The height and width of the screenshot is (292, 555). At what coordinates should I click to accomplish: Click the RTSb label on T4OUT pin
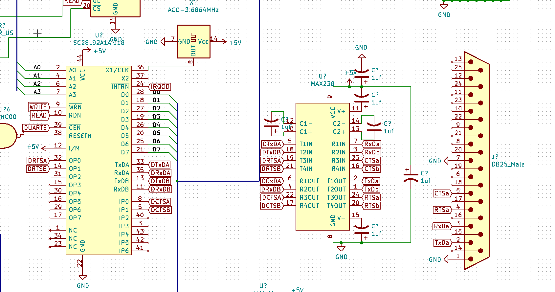371,206
